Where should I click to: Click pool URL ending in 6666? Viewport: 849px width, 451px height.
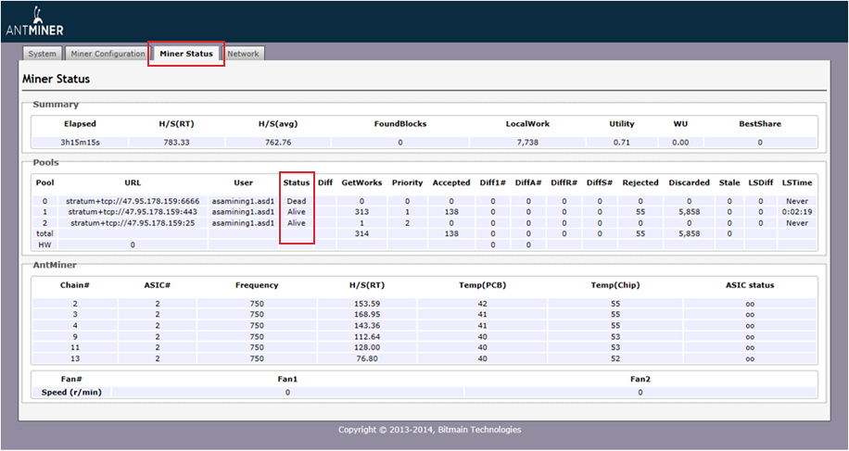[133, 201]
